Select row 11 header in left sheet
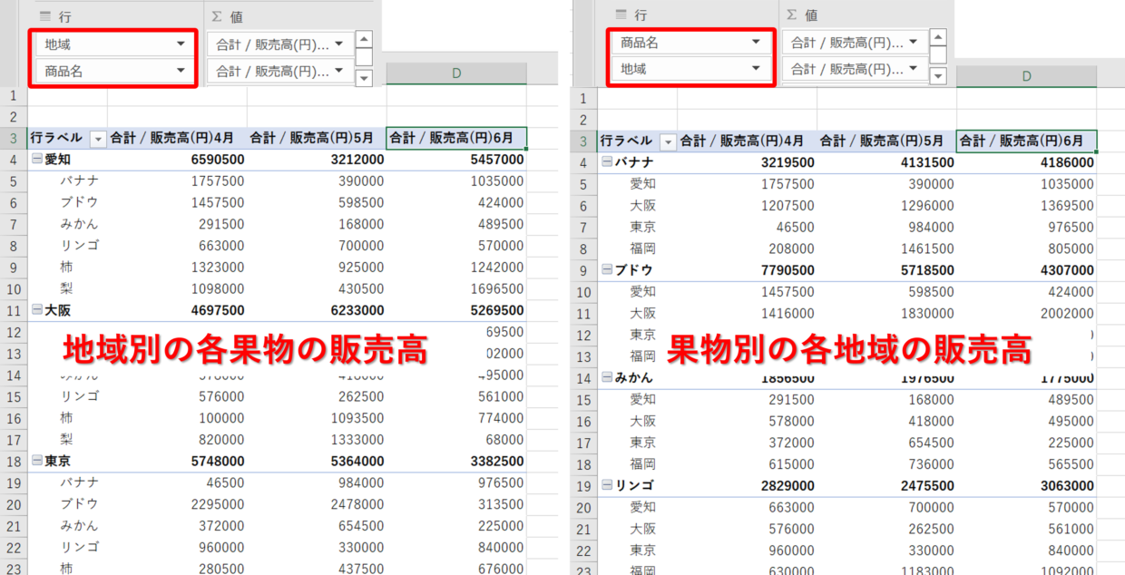Screen dimensions: 1125x575 pos(14,310)
